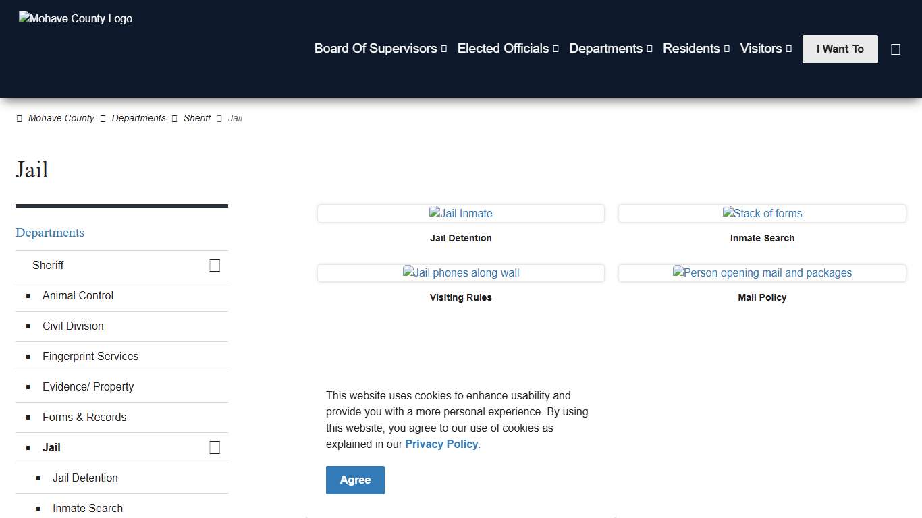Expand the Board Of Supervisors menu
This screenshot has height=518, width=922.
coord(380,49)
